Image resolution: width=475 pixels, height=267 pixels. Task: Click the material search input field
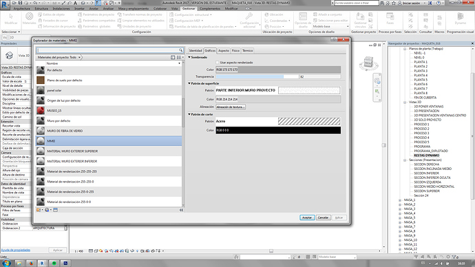click(107, 50)
